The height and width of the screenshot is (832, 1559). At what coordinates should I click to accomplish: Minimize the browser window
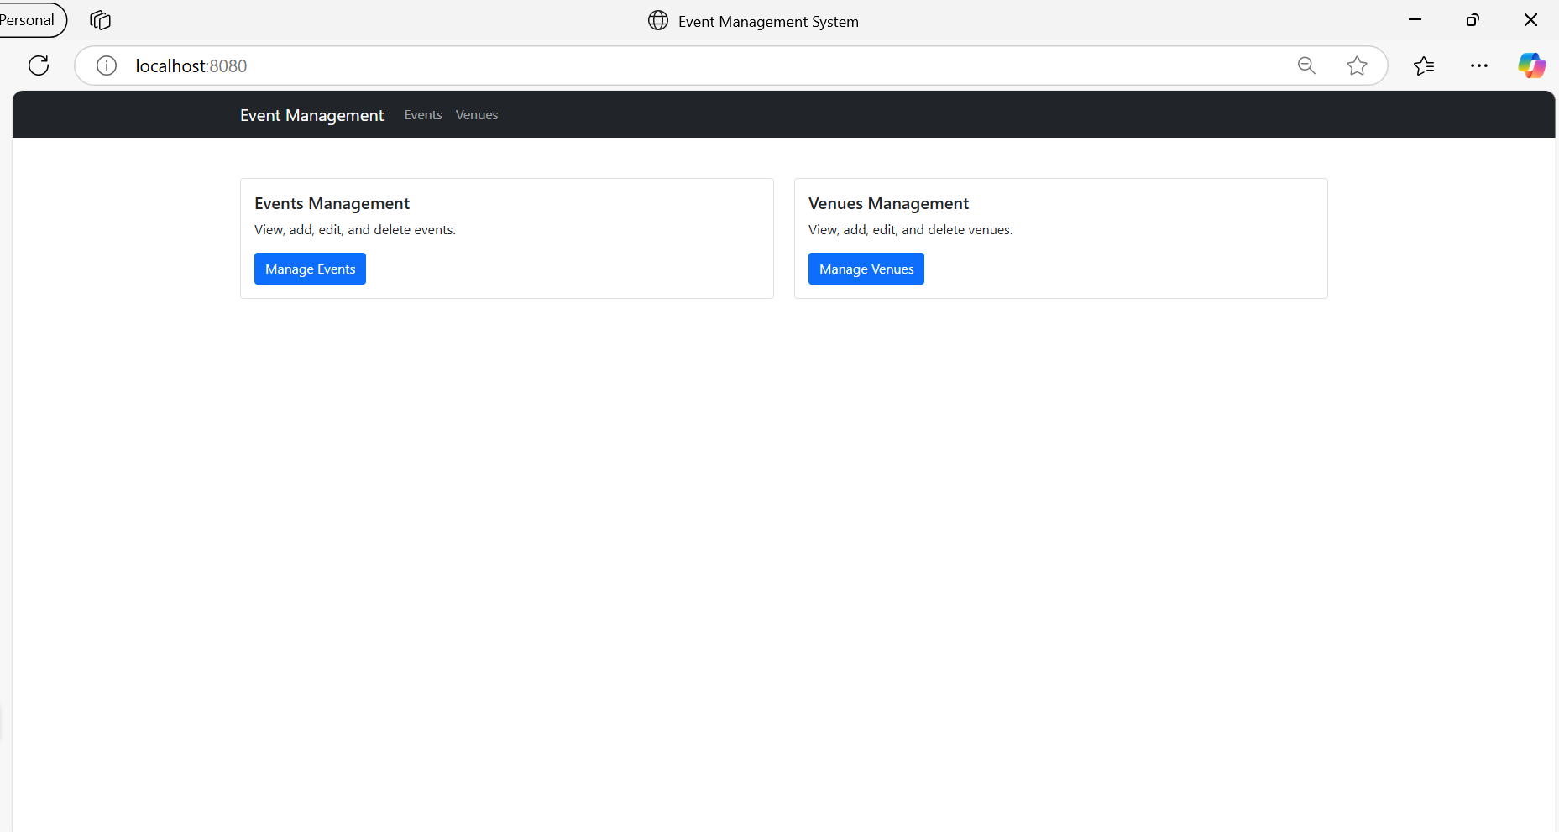coord(1415,19)
